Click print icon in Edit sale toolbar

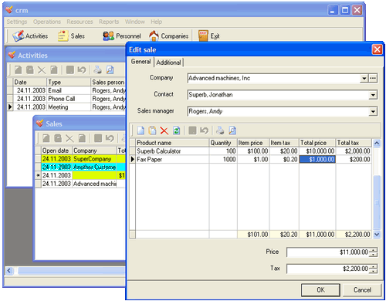(x=220, y=130)
